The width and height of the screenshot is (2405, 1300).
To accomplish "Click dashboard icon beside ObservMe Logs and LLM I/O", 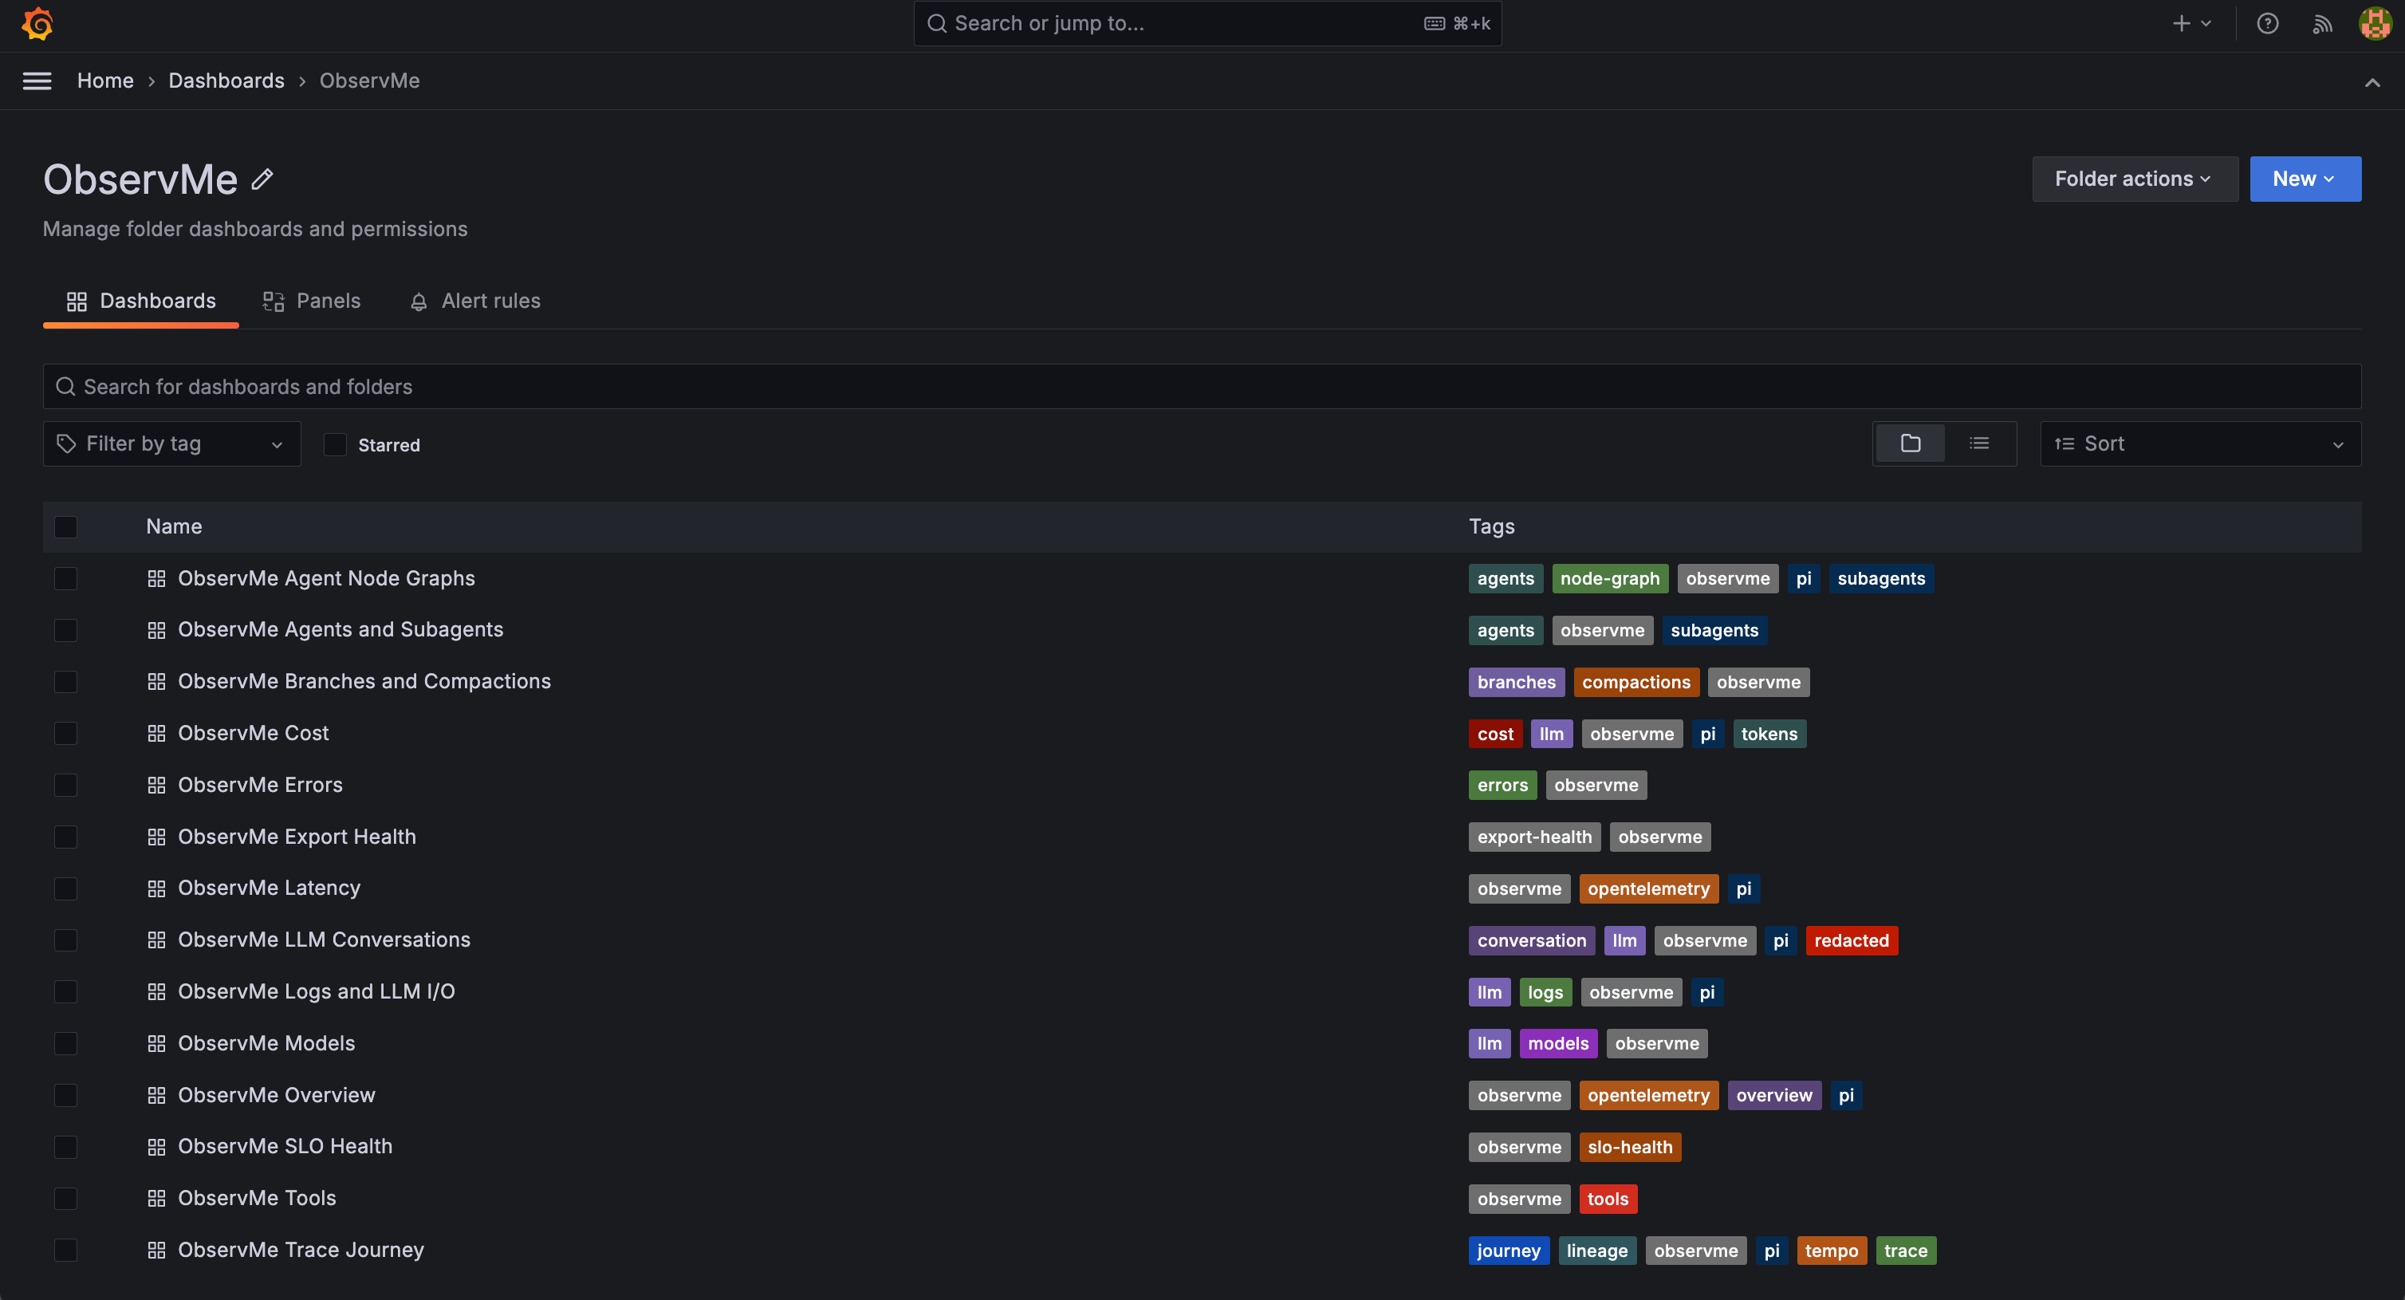I will pyautogui.click(x=157, y=992).
